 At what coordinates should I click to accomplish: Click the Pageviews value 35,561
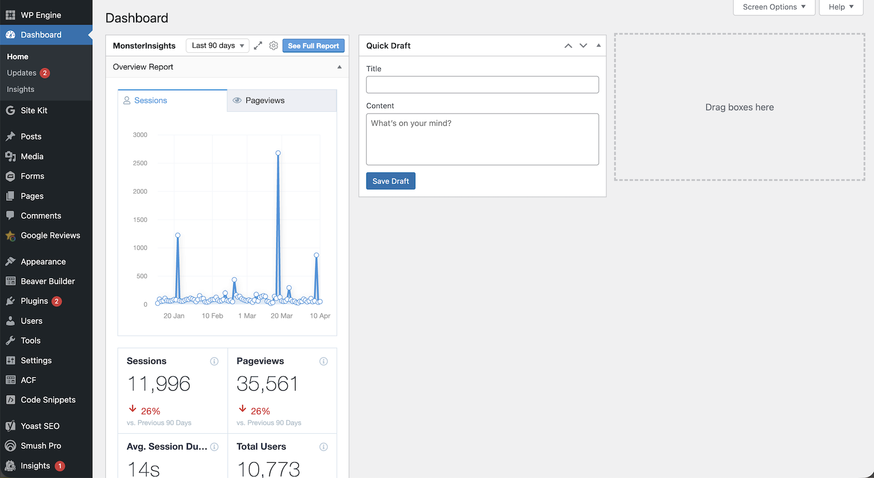[268, 384]
